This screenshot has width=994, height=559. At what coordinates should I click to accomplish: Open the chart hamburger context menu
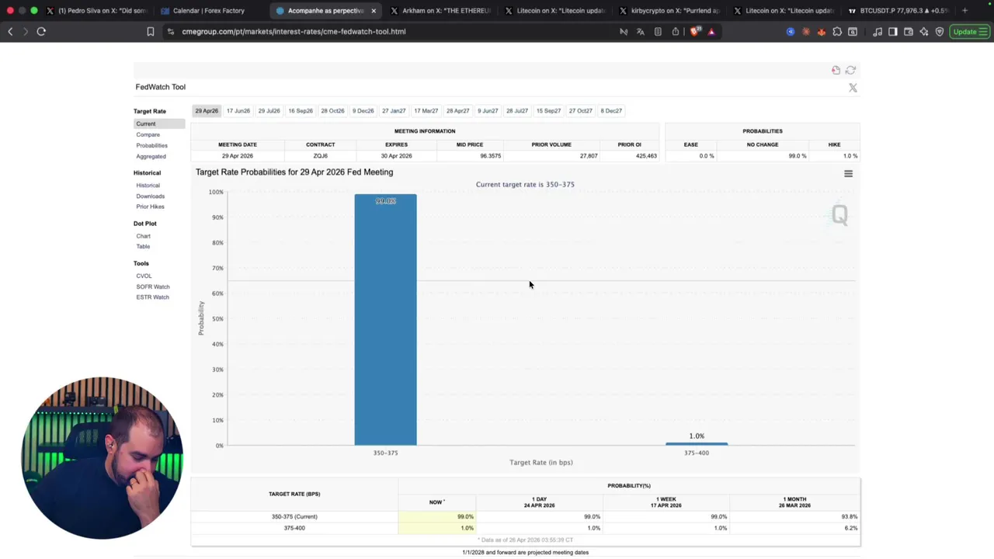[x=848, y=174]
